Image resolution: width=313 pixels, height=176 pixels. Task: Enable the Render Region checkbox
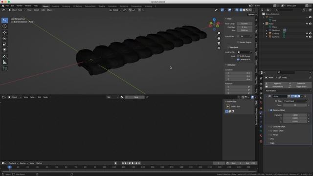(x=238, y=43)
